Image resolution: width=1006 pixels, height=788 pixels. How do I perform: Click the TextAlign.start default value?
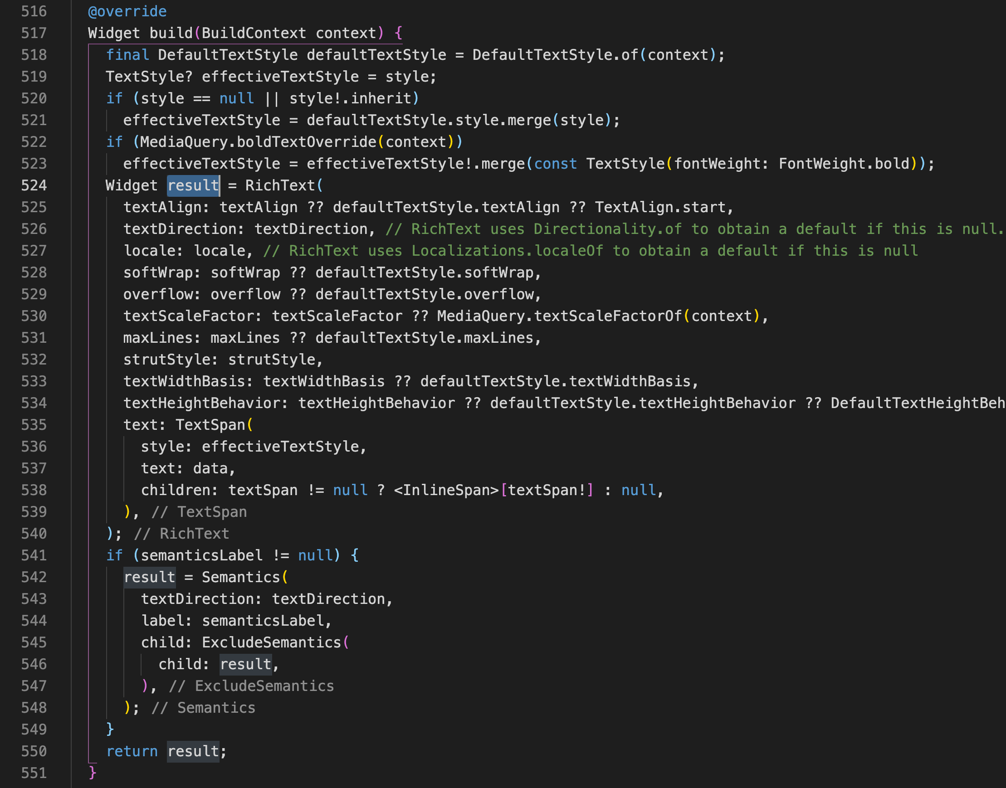click(660, 207)
